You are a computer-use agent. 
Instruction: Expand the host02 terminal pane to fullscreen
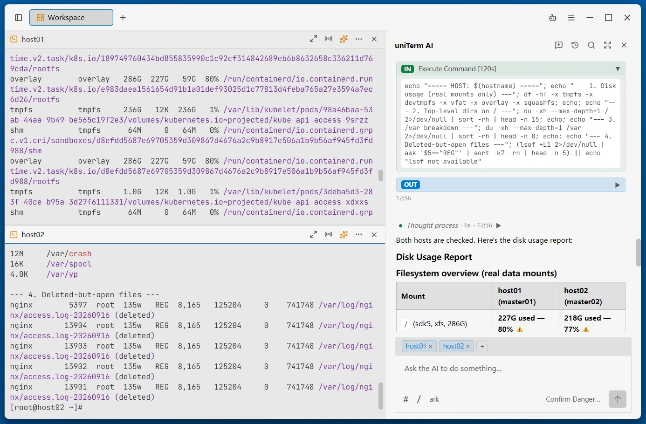click(x=314, y=234)
